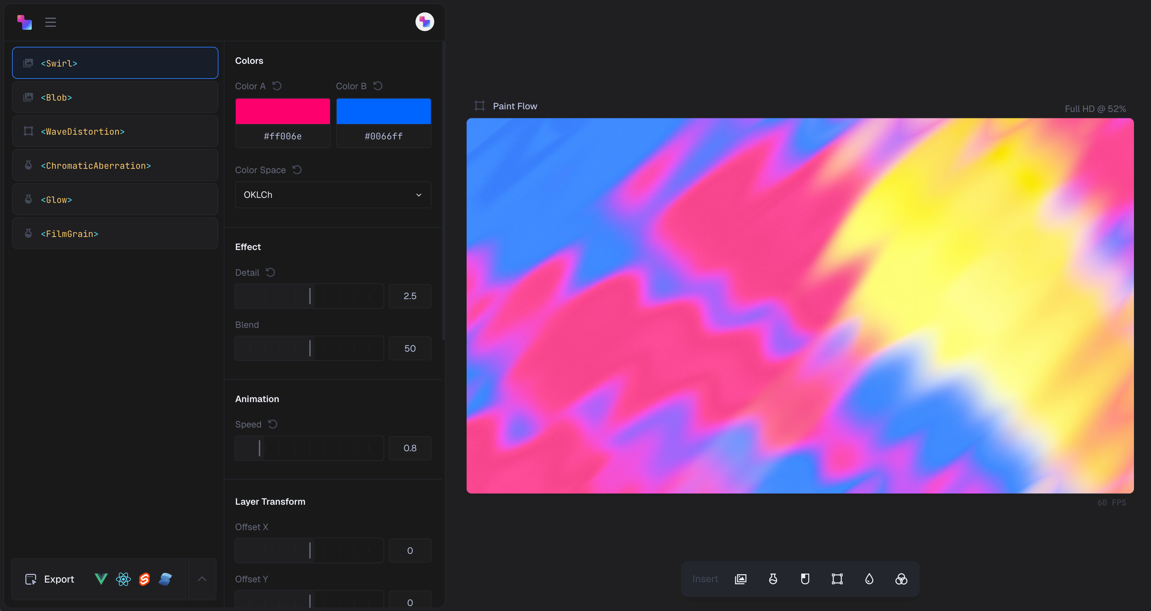Select the Vue export icon

101,579
